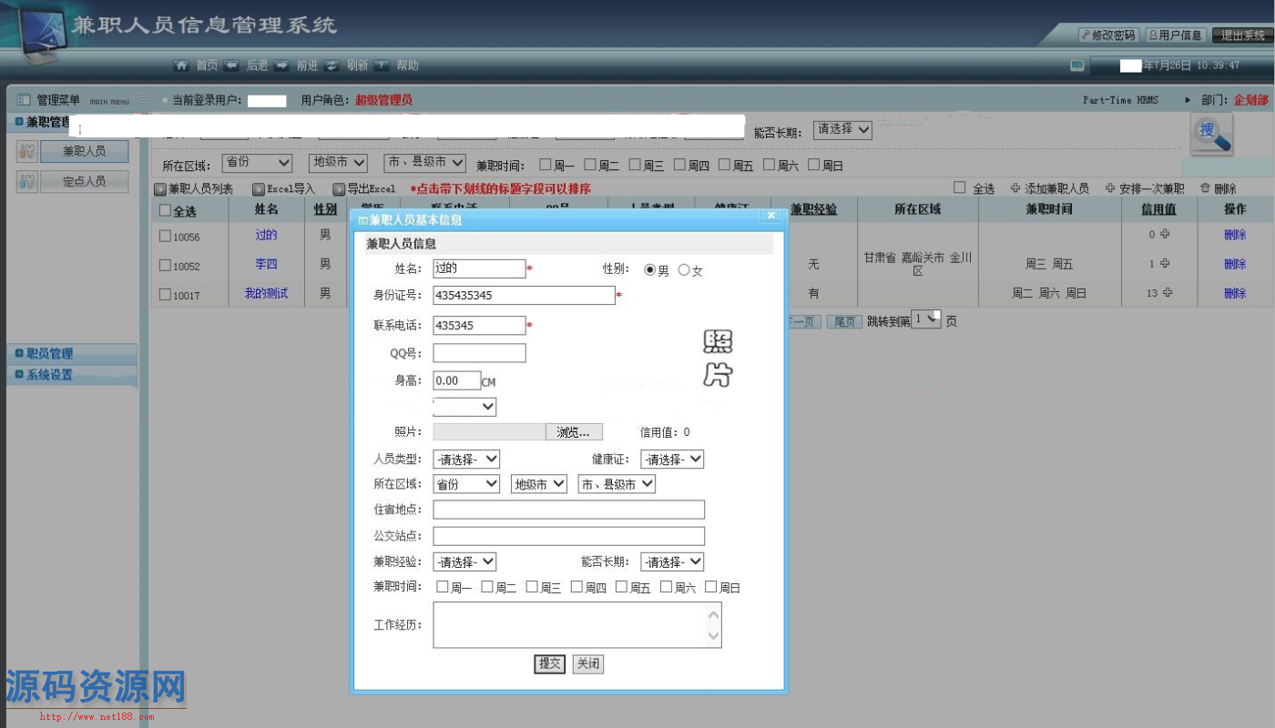Open the 兼职经验 dropdown in dialog

(x=464, y=561)
